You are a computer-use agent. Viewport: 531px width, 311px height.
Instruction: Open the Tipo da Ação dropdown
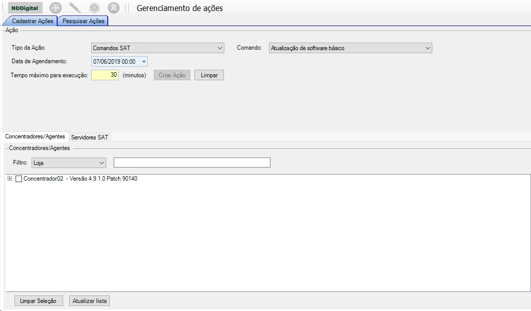click(157, 48)
